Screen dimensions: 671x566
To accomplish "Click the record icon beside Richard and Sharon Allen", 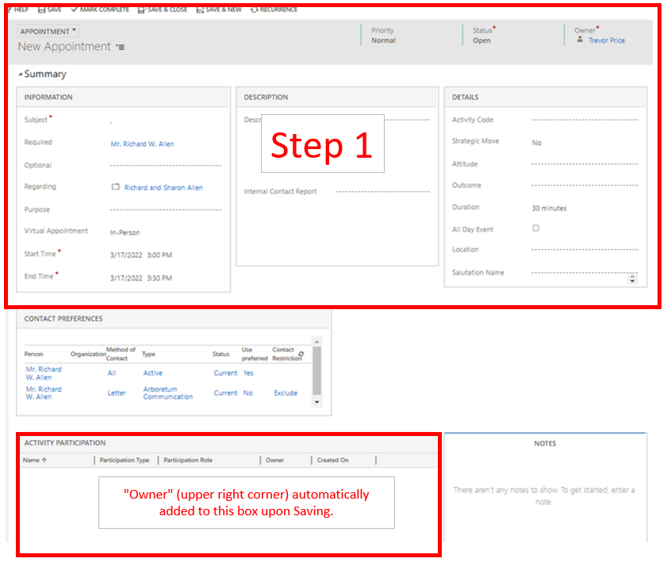I will [116, 187].
